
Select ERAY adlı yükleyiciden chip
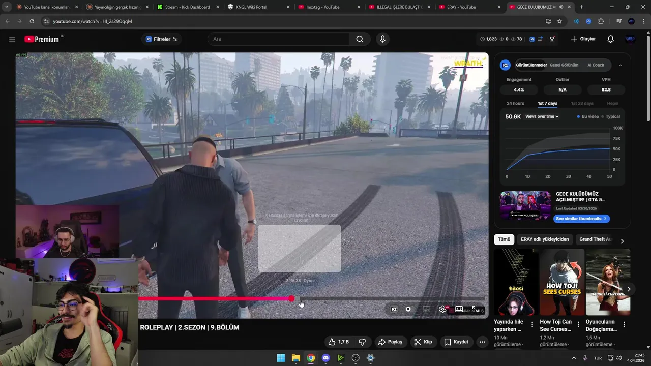[x=545, y=239]
